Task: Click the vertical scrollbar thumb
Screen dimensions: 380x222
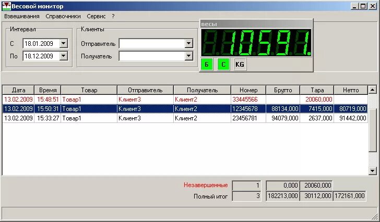Action: coord(372,130)
